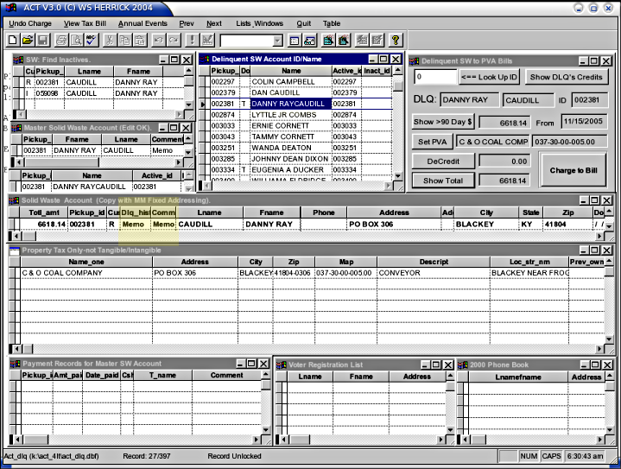
Task: Click the first wizard icon after Data Session
Action: tap(328, 40)
